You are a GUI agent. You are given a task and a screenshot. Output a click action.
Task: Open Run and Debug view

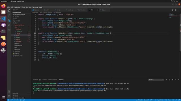click(9, 25)
